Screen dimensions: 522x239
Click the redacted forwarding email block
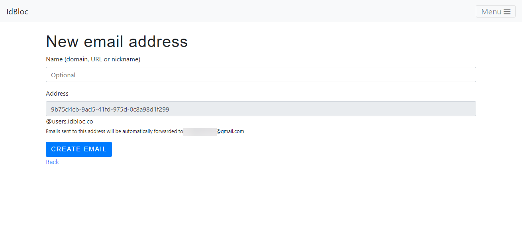point(200,131)
